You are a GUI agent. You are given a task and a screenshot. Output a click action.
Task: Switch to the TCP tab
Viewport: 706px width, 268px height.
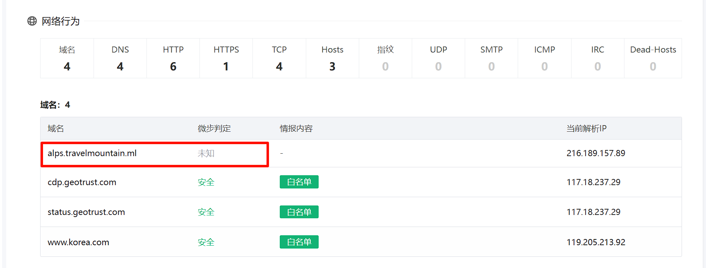point(279,58)
